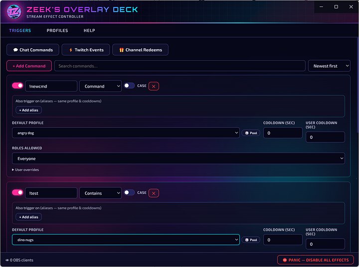Focus the Search commands field
This screenshot has width=359, height=267.
click(x=179, y=66)
